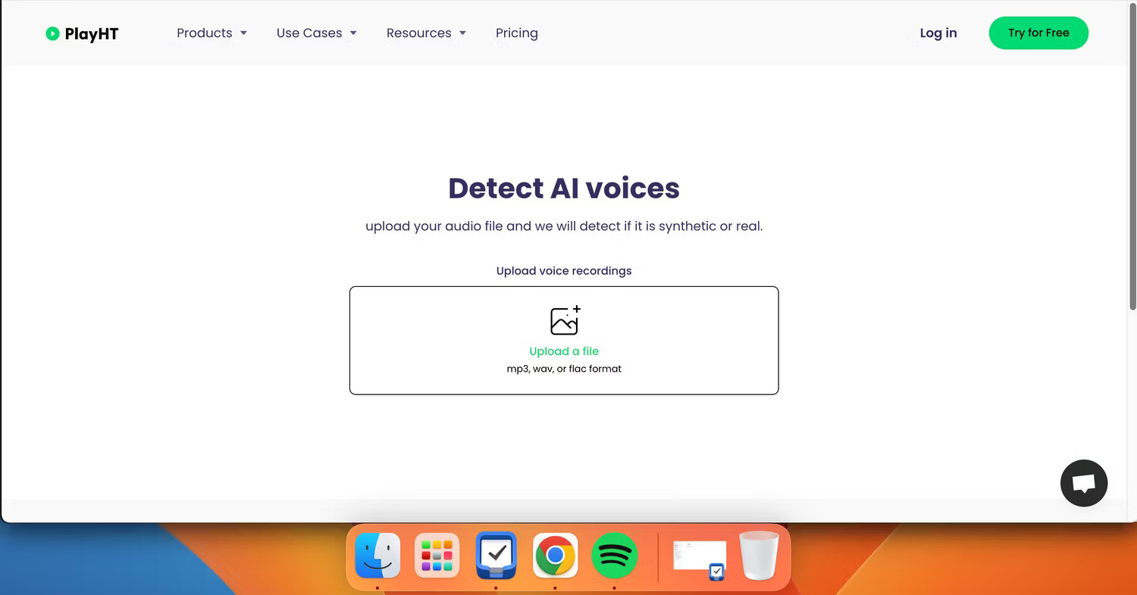This screenshot has width=1137, height=595.
Task: Go to the Pricing page
Action: click(517, 33)
